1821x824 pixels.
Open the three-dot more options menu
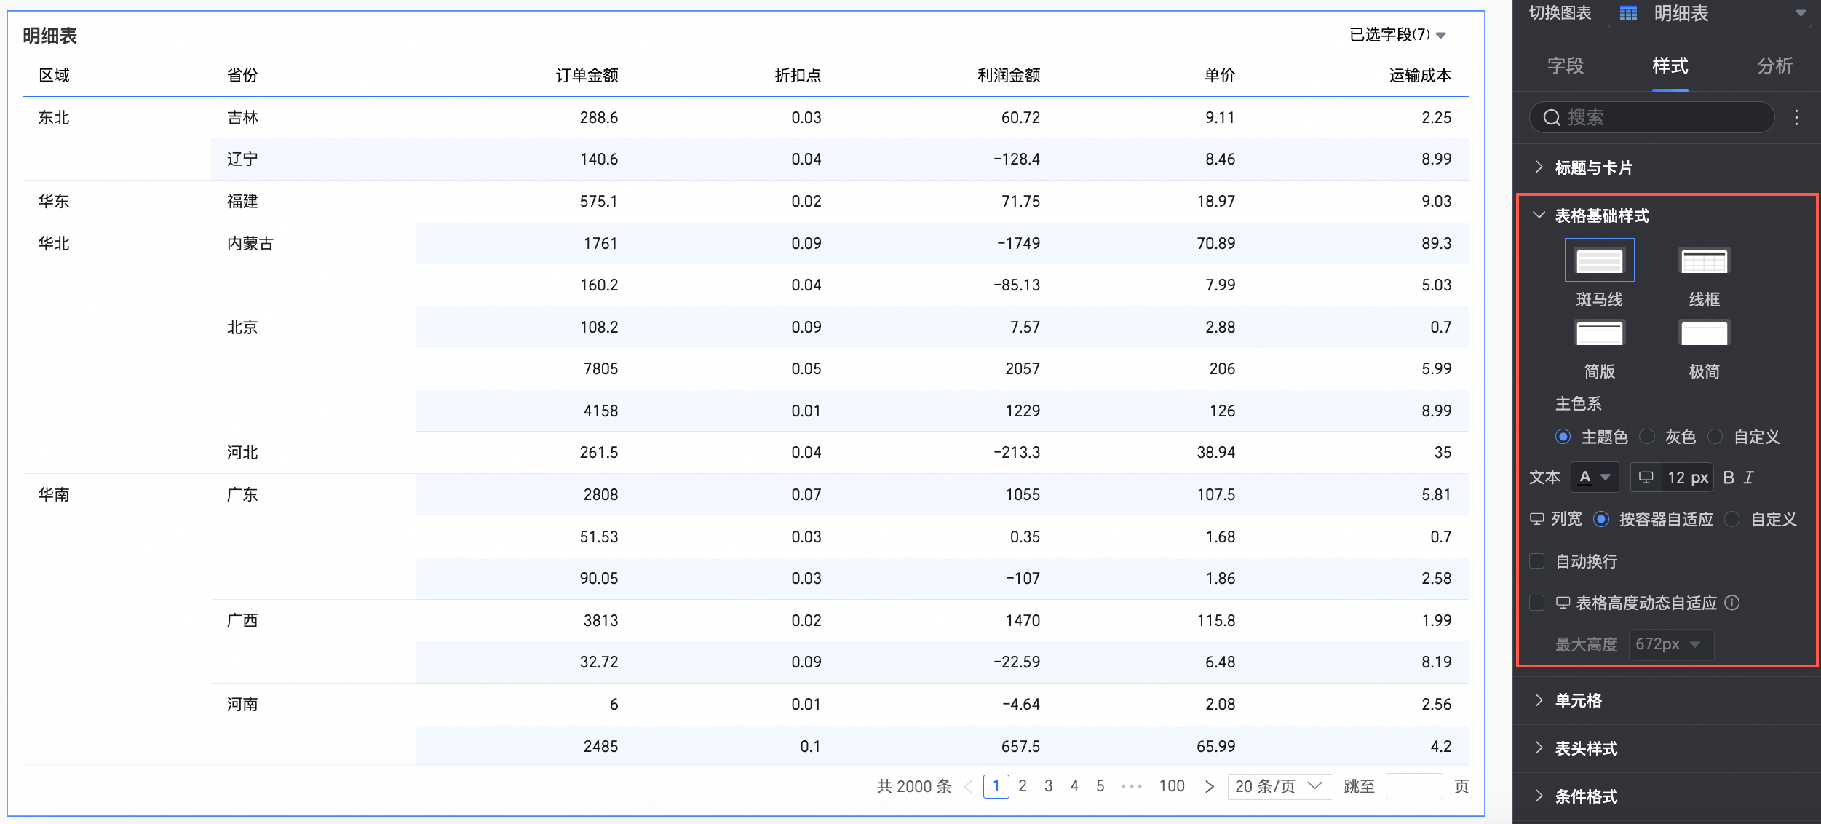(x=1796, y=118)
